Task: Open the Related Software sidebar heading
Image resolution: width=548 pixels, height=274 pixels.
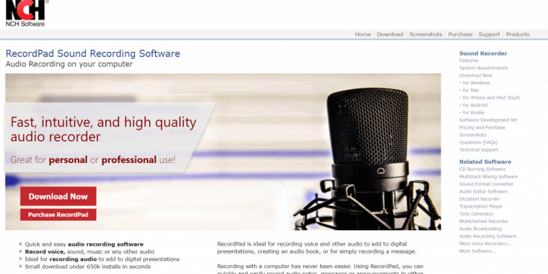Action: (485, 161)
